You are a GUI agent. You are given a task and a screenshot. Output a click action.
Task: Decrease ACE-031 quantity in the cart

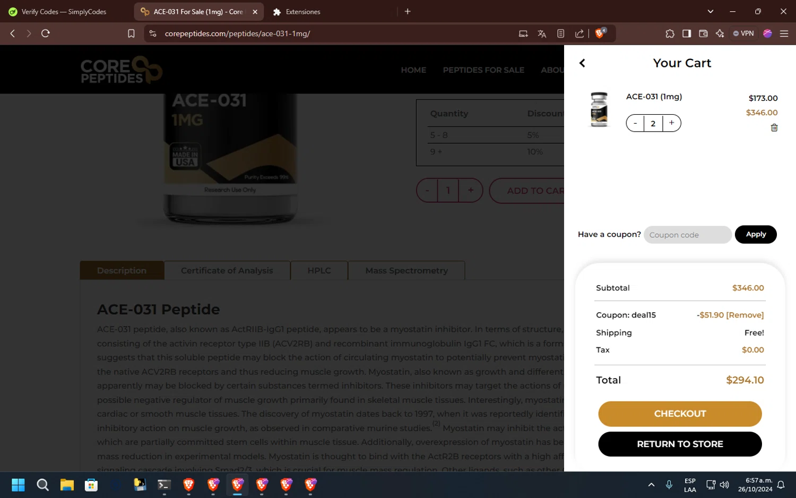[x=635, y=123]
